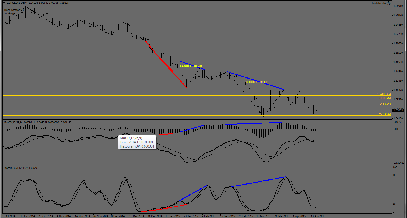
Task: Click the XOP 161.0 level label
Action: coord(385,114)
